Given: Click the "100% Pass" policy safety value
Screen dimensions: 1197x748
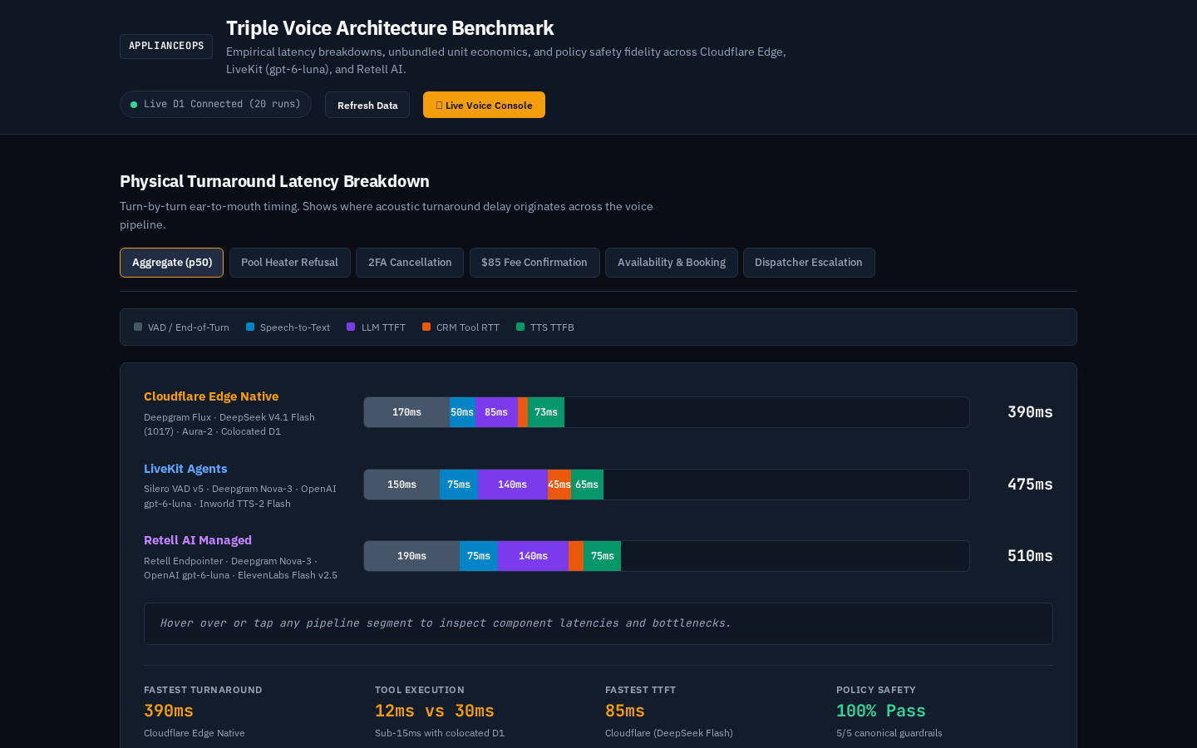Looking at the screenshot, I should coord(881,711).
